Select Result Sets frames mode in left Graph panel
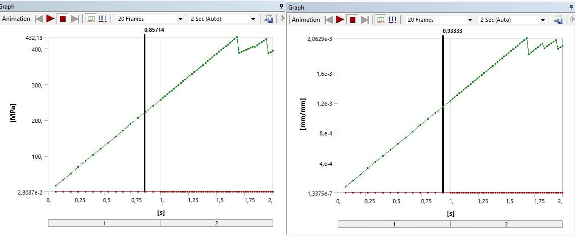Screen dimensions: 576x240 pos(103,19)
